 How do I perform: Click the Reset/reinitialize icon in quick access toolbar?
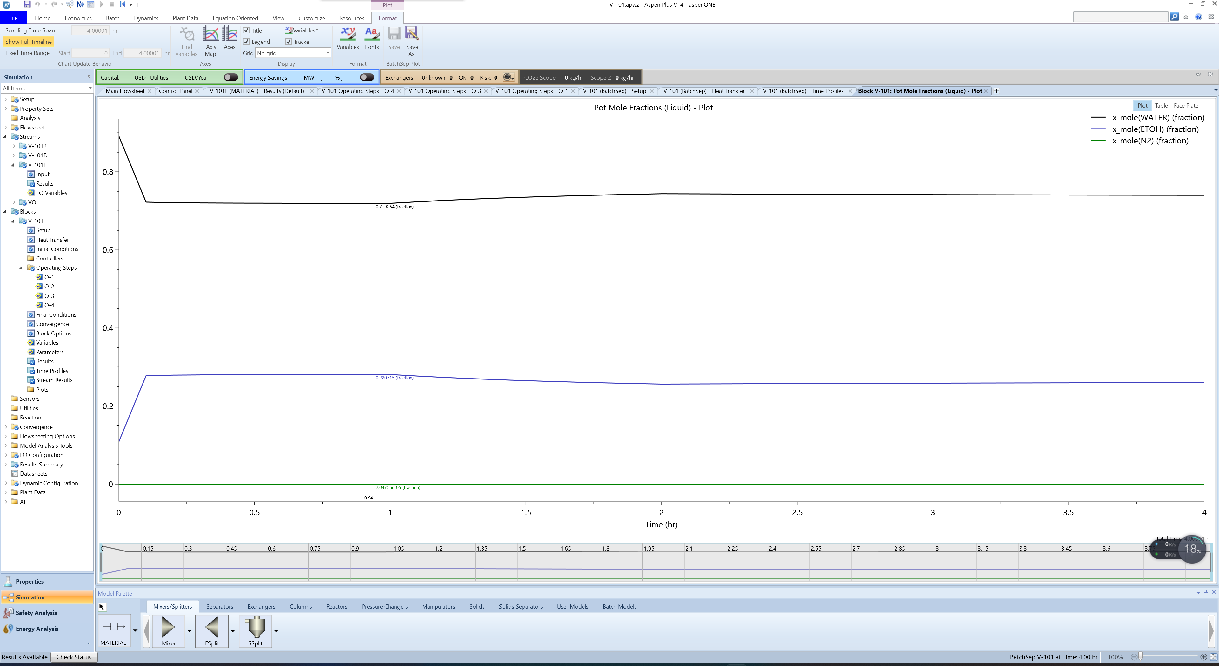coord(122,4)
